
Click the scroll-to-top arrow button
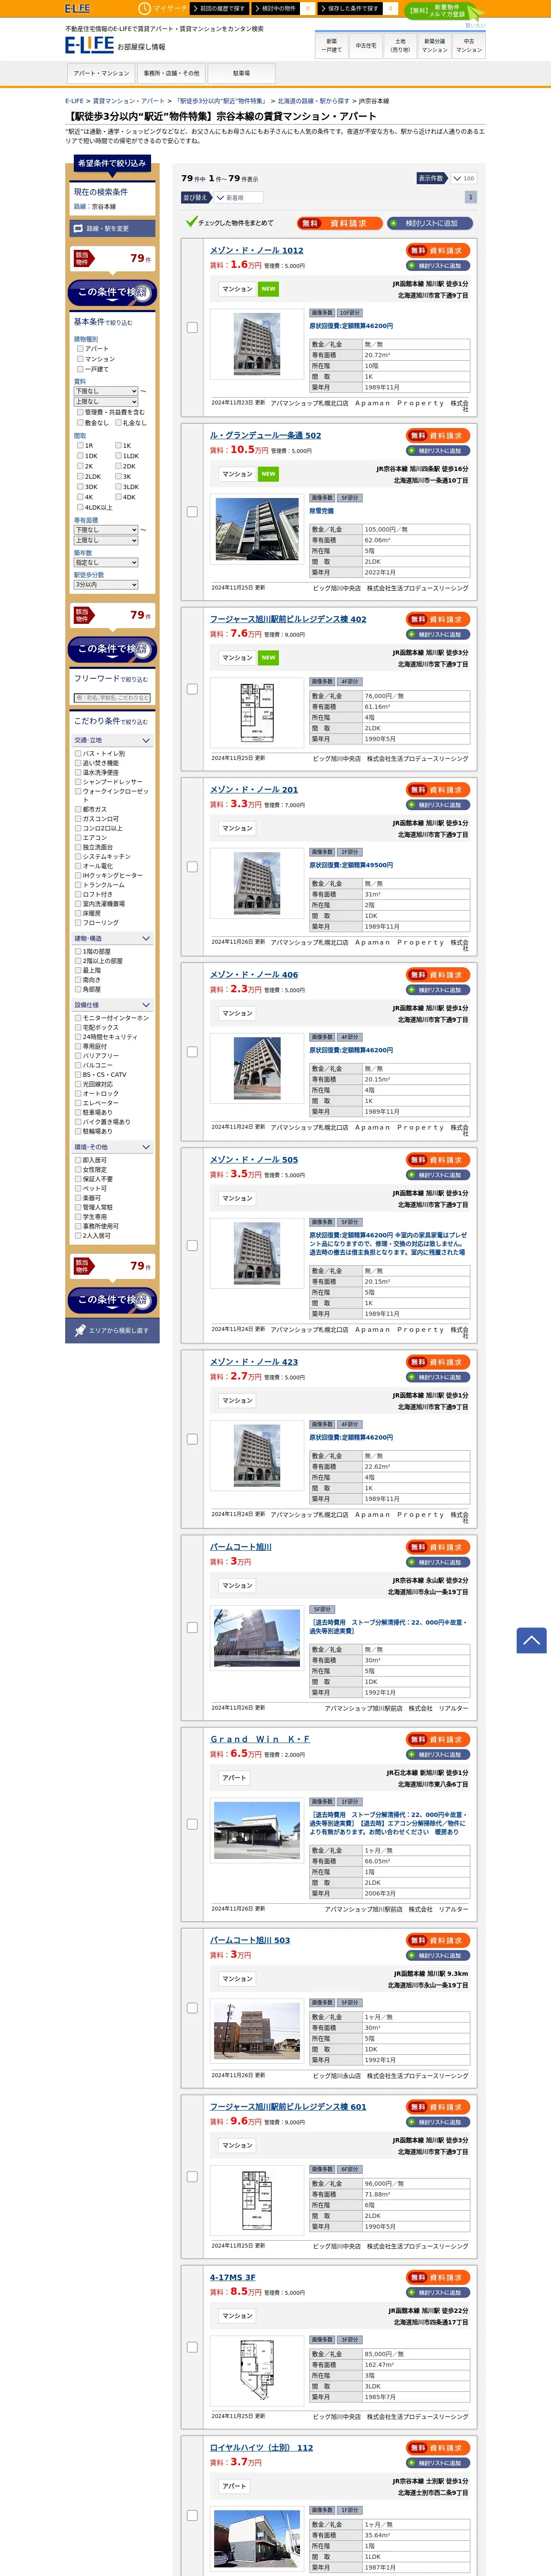pyautogui.click(x=531, y=1639)
